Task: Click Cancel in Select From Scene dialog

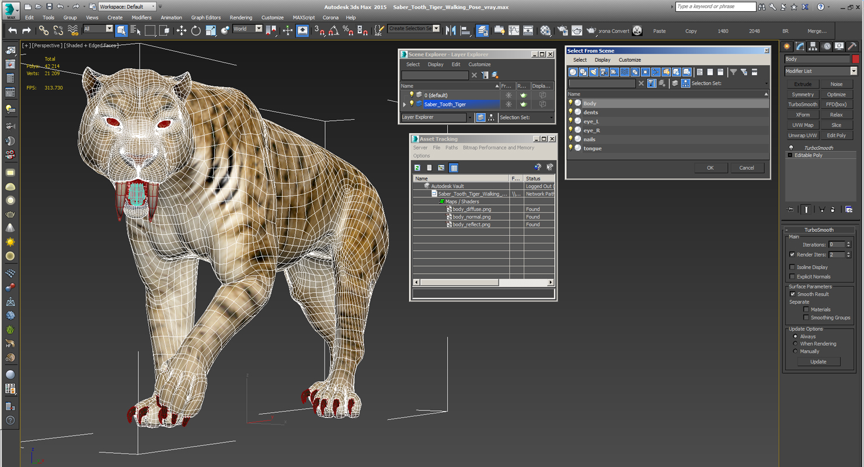Action: (x=747, y=168)
